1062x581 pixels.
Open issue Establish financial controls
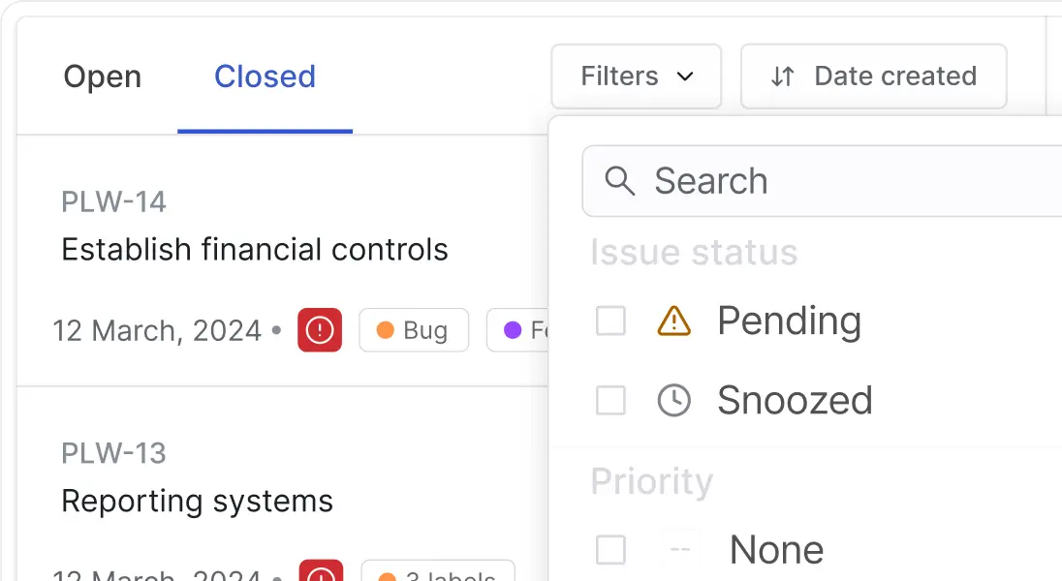click(x=255, y=250)
